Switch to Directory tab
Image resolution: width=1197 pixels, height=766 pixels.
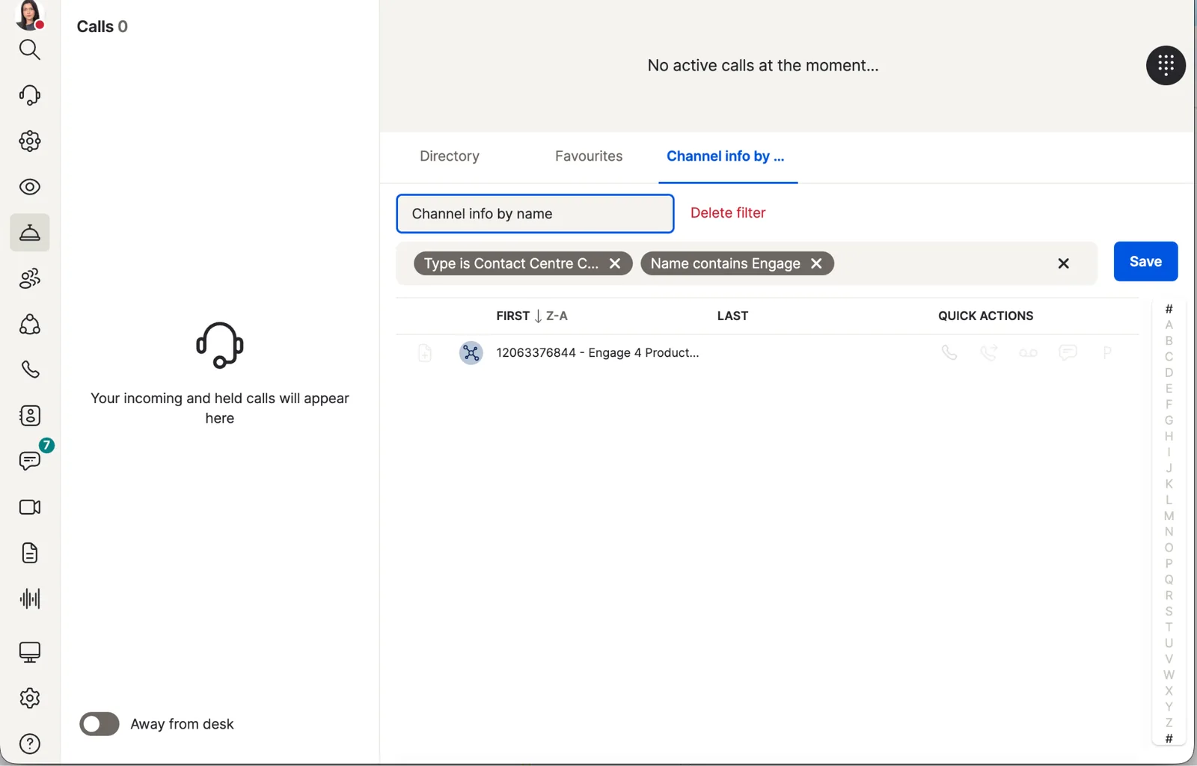click(x=450, y=156)
